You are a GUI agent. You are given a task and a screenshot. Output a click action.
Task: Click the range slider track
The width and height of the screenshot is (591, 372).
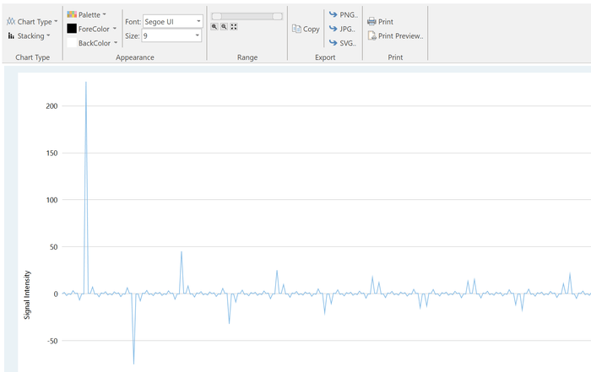[x=247, y=16]
